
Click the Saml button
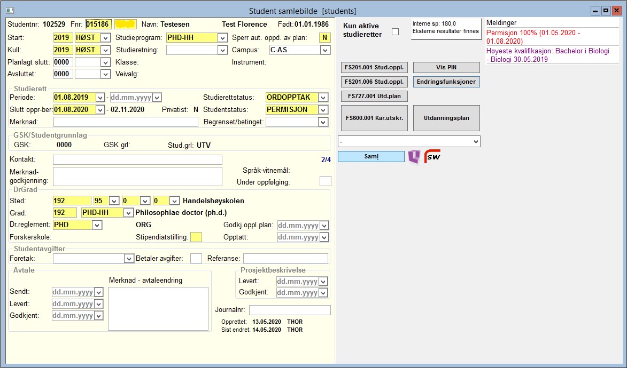pyautogui.click(x=371, y=156)
